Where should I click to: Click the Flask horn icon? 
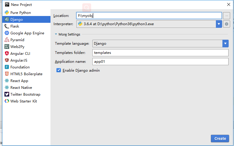[x=7, y=26]
